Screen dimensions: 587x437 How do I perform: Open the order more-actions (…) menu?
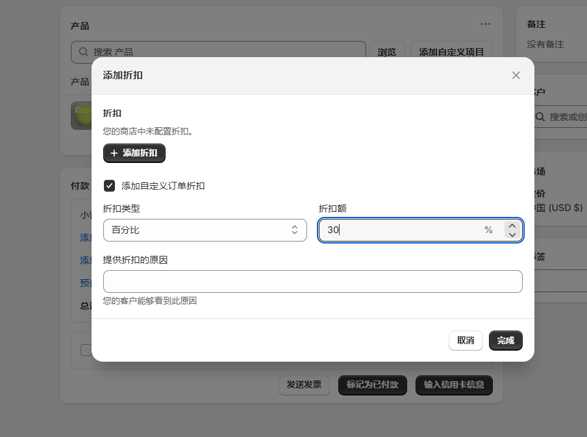tap(484, 23)
